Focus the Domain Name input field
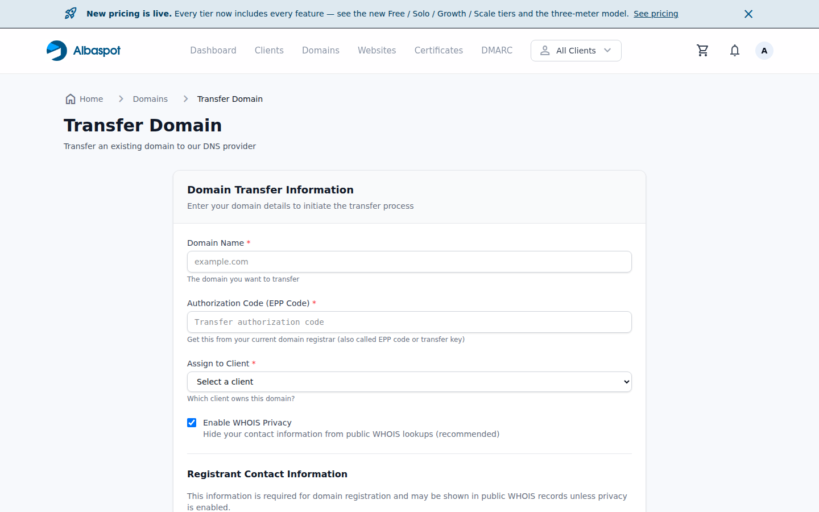Viewport: 819px width, 512px height. pos(409,262)
